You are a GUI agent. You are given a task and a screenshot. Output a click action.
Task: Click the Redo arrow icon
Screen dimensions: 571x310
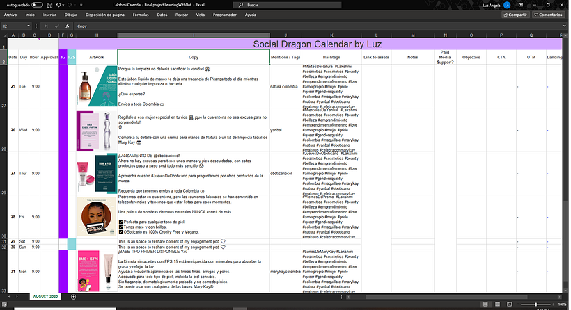pos(70,5)
